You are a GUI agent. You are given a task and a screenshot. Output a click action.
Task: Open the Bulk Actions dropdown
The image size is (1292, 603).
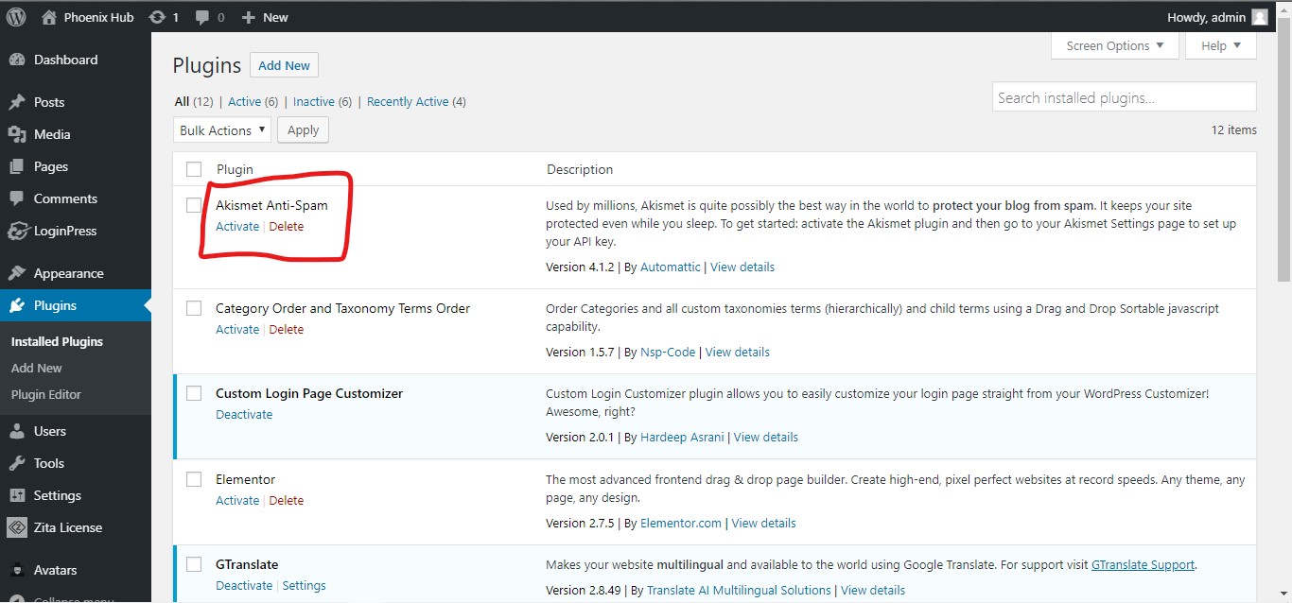point(221,130)
